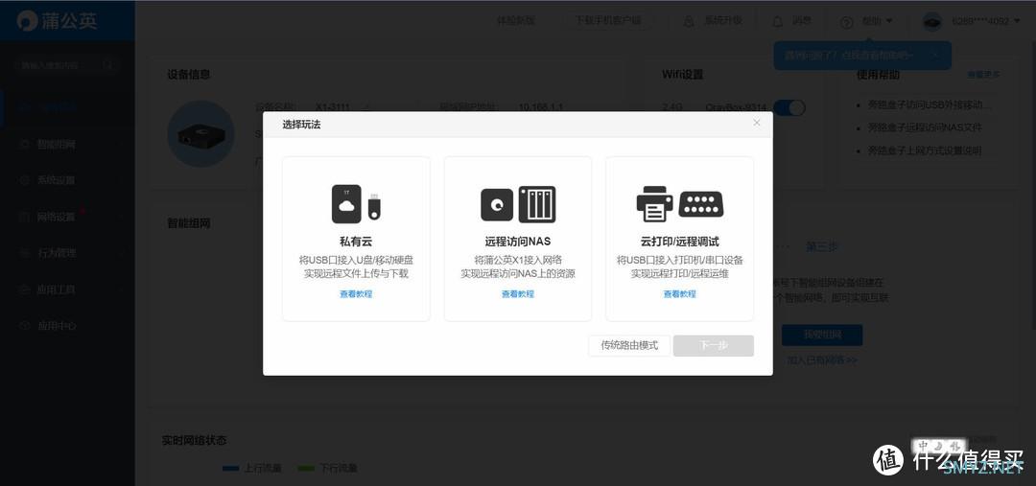The height and width of the screenshot is (486, 1036).
Task: Click the 上行流量 chart legend
Action: click(x=251, y=468)
